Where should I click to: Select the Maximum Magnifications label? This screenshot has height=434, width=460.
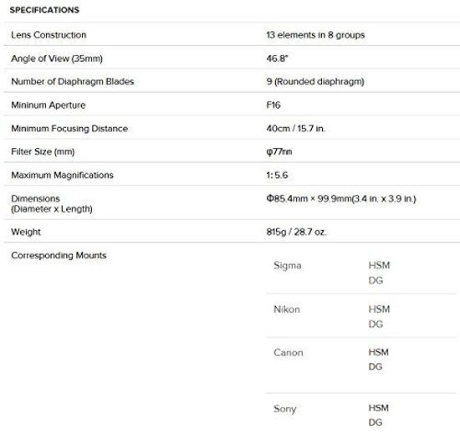point(62,175)
